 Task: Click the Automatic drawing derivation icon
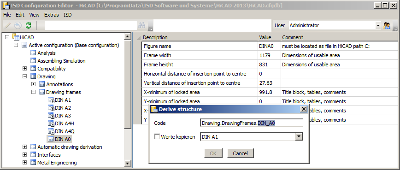pyautogui.click(x=33, y=147)
